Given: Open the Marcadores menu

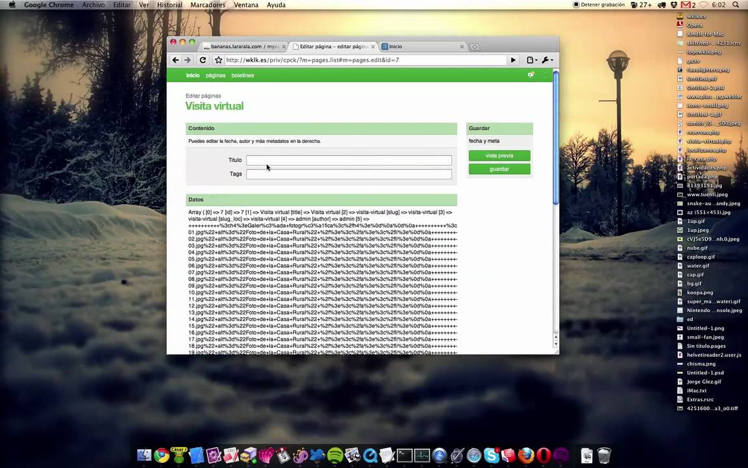Looking at the screenshot, I should pos(208,5).
